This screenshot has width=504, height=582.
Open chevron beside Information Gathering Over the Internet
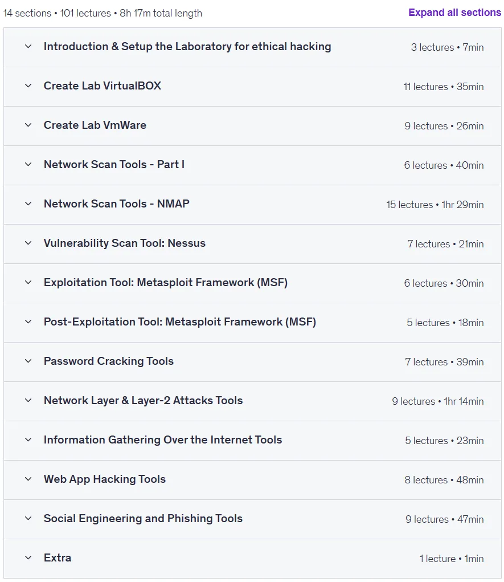click(x=28, y=440)
